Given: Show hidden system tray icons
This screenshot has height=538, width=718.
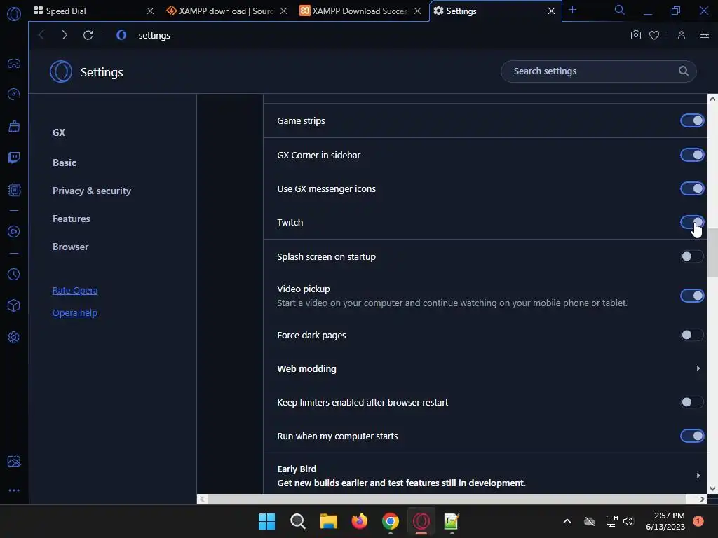Looking at the screenshot, I should pyautogui.click(x=567, y=521).
